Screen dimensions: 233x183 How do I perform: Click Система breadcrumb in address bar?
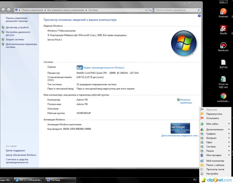pos(93,10)
